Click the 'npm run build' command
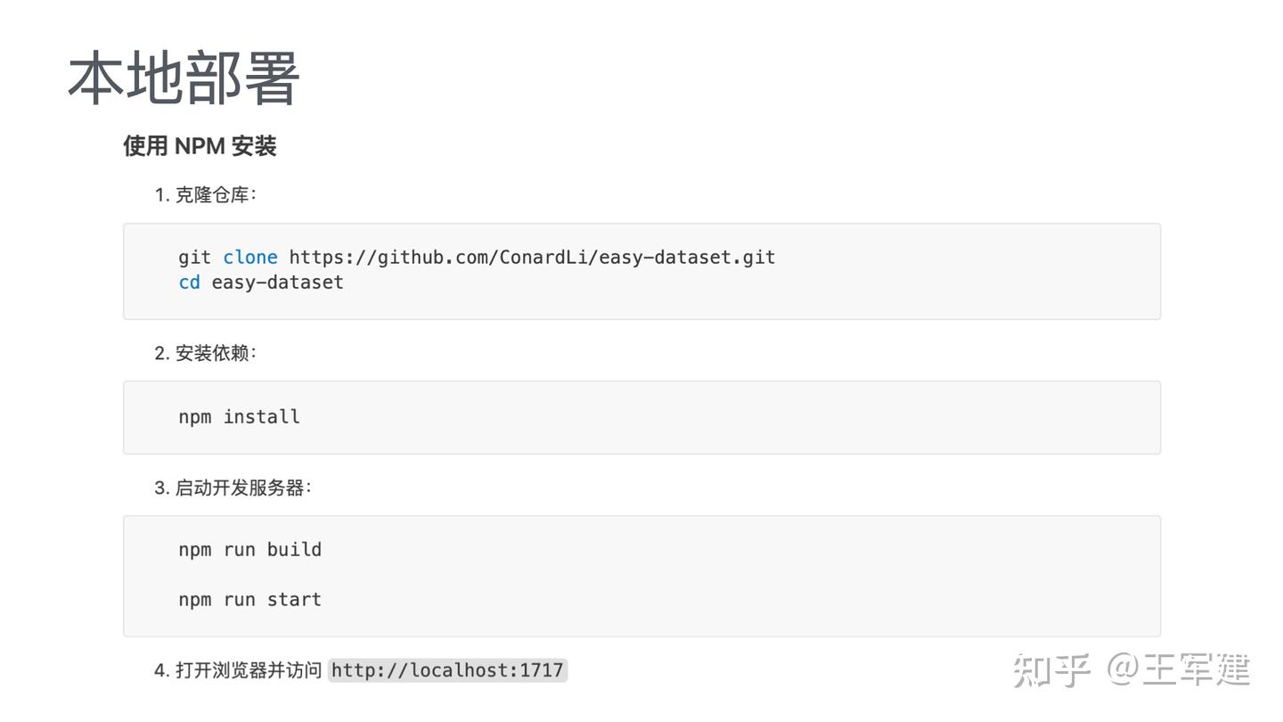Viewport: 1283px width, 722px height. [249, 550]
